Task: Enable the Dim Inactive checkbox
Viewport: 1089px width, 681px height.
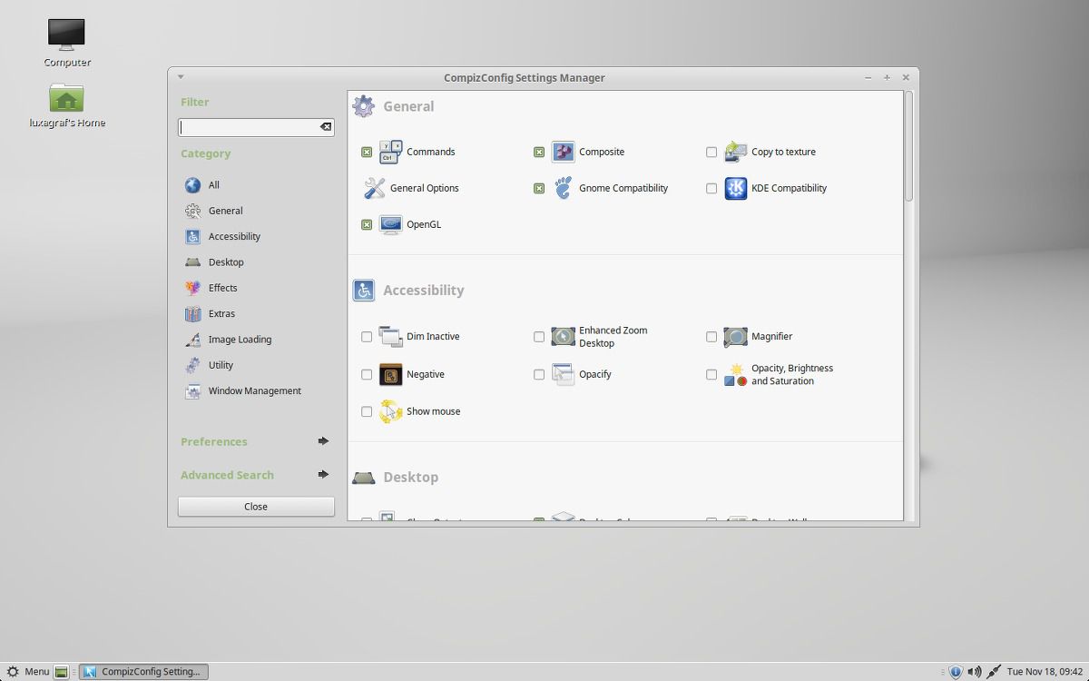Action: click(x=367, y=336)
